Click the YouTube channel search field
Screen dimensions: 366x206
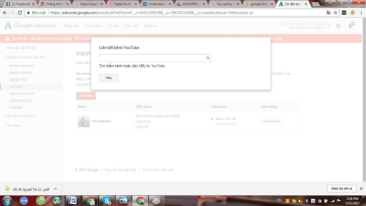(x=152, y=58)
